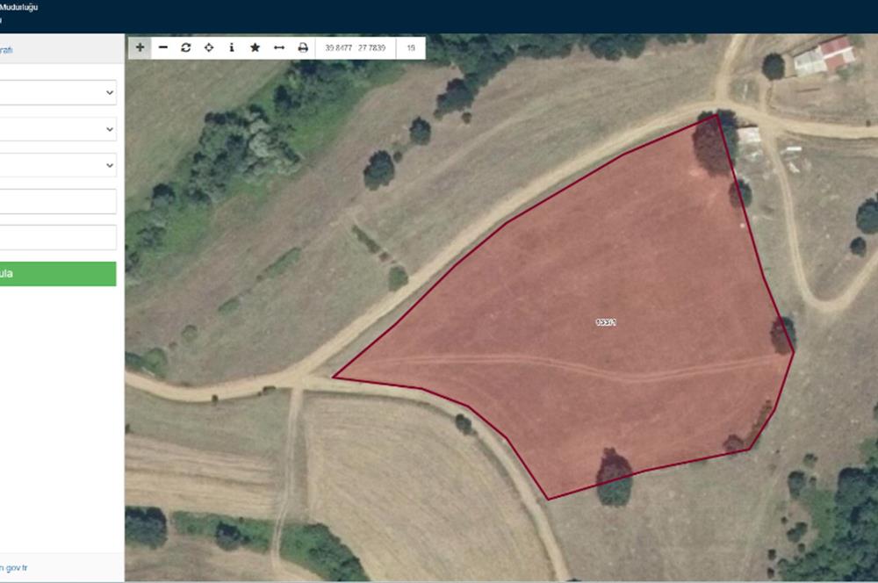Open the gov.tr link at bottom
This screenshot has height=583, width=878.
tap(13, 568)
